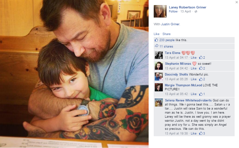Close the photo viewer with the X
The height and width of the screenshot is (148, 239).
pos(237,2)
